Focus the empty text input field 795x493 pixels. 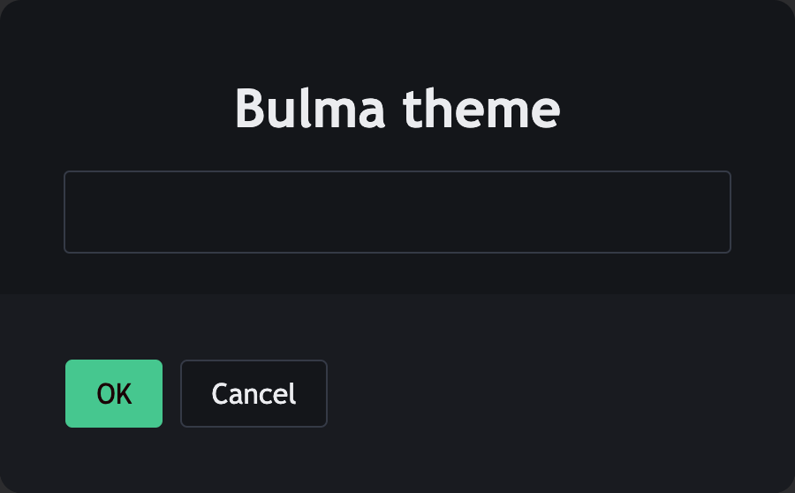[397, 212]
